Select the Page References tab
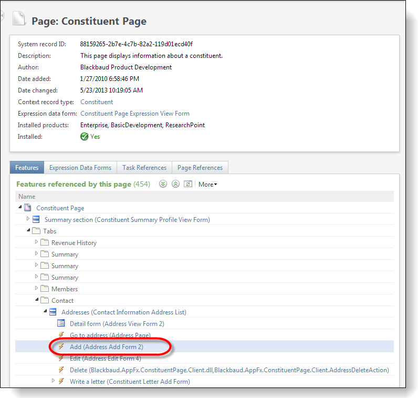 point(200,168)
